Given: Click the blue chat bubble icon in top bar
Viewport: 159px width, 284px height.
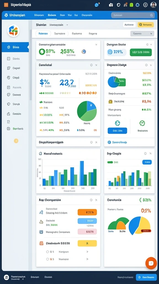Looking at the screenshot, I should point(97,5).
